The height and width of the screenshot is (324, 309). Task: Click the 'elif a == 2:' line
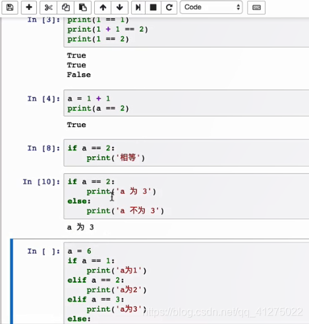coord(96,280)
